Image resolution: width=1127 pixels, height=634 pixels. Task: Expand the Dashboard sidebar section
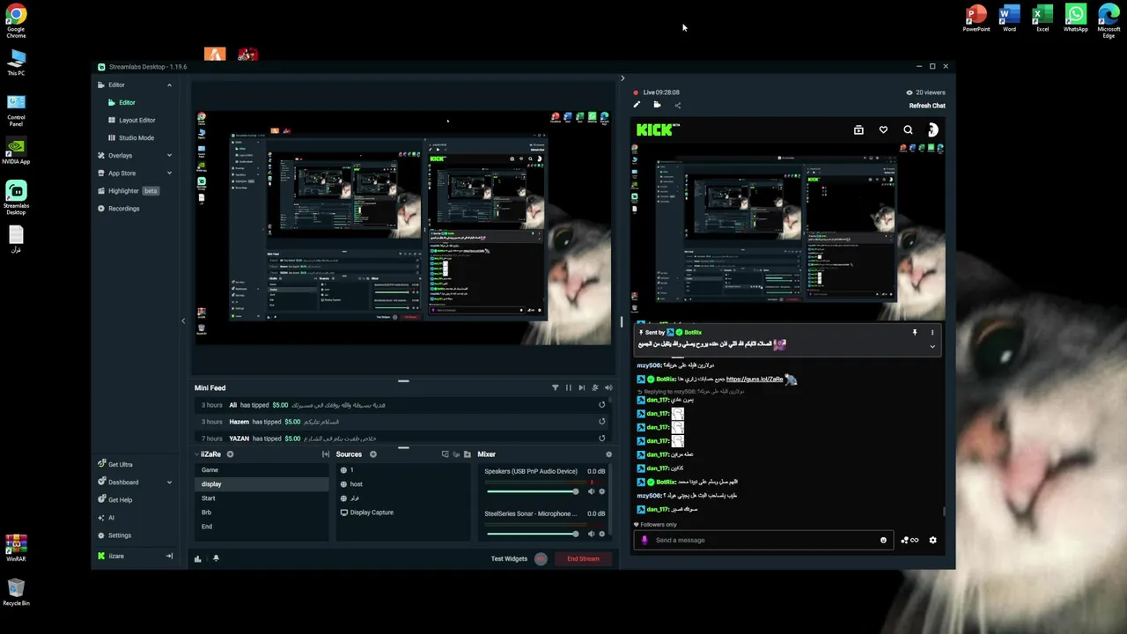(169, 482)
